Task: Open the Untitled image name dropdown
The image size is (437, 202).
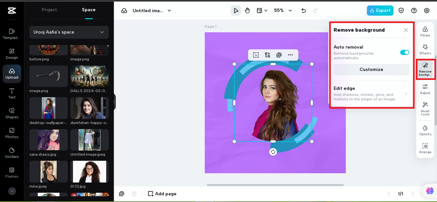Action: [x=152, y=11]
